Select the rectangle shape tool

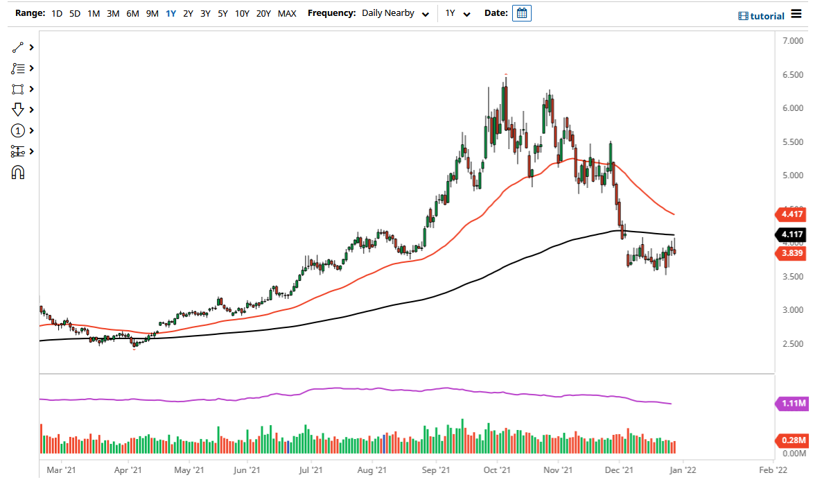[17, 89]
